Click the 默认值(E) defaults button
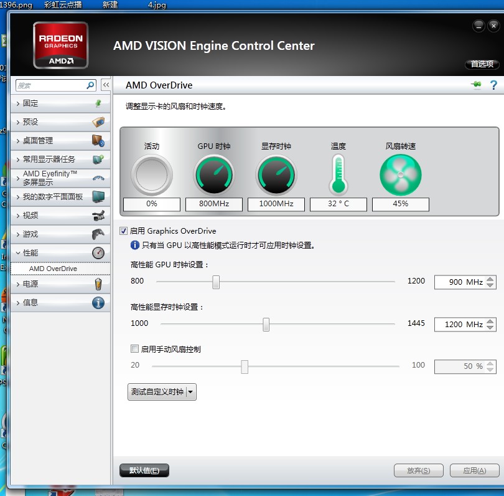This screenshot has width=504, height=496. click(x=144, y=470)
